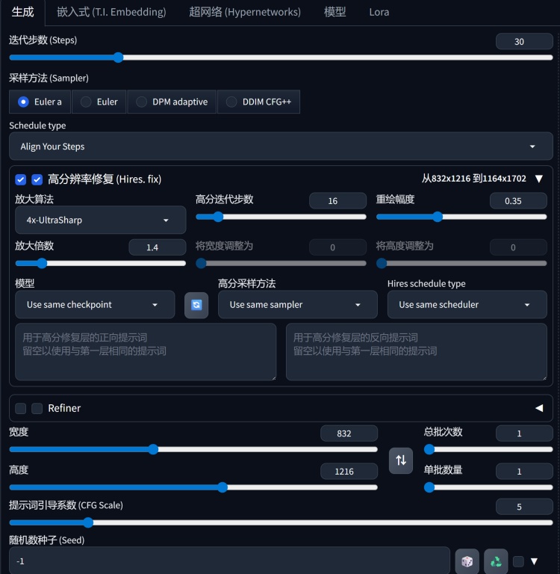Open the Lora tab

(x=379, y=12)
